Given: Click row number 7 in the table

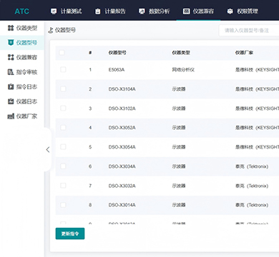Looking at the screenshot, I should [x=90, y=186].
